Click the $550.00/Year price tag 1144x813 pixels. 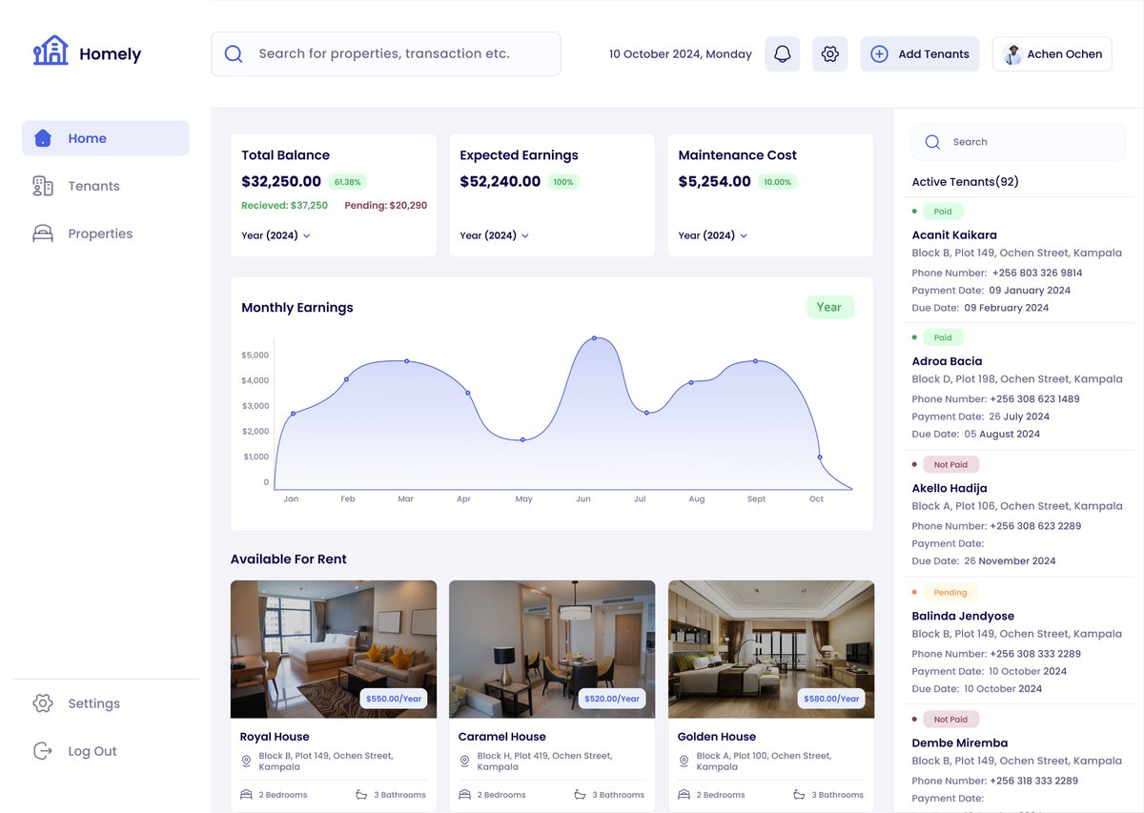[x=394, y=699]
